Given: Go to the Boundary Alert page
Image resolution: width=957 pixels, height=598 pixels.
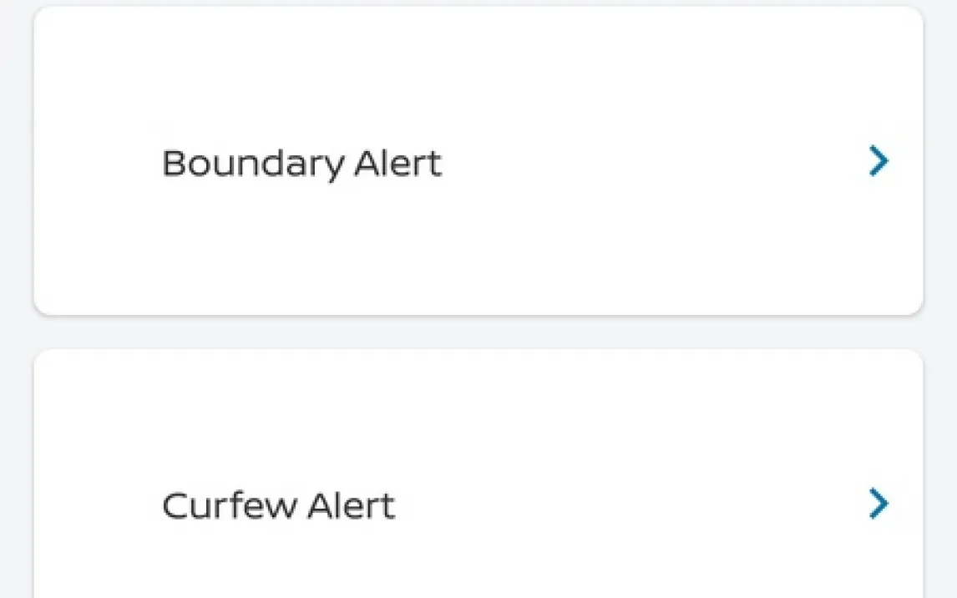Looking at the screenshot, I should click(478, 161).
